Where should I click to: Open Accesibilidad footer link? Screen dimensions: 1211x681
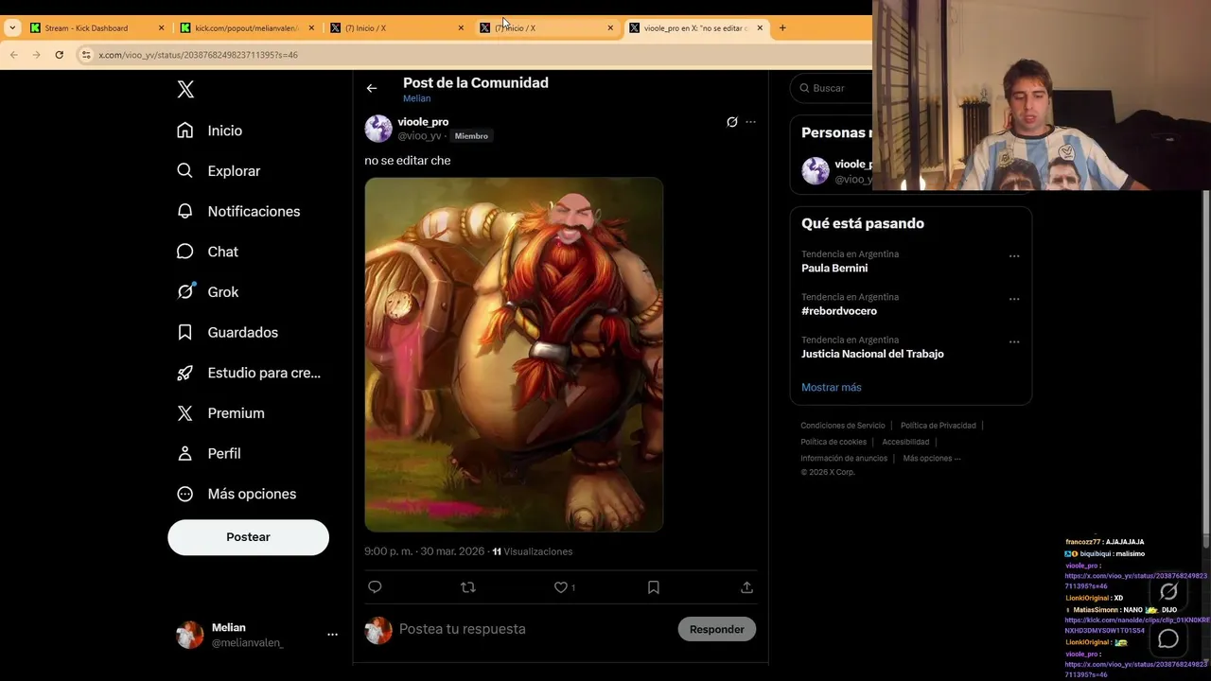click(x=905, y=442)
